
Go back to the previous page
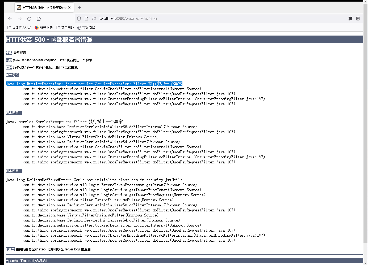pyautogui.click(x=10, y=19)
